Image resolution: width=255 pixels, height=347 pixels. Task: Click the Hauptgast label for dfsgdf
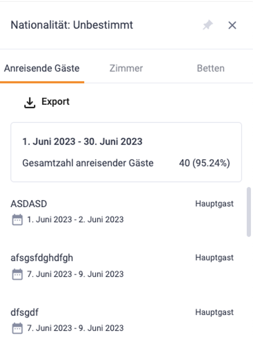click(x=215, y=312)
